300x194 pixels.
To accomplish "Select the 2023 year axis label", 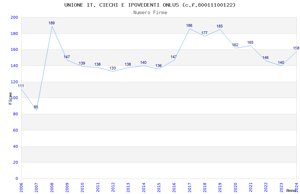I will click(281, 188).
